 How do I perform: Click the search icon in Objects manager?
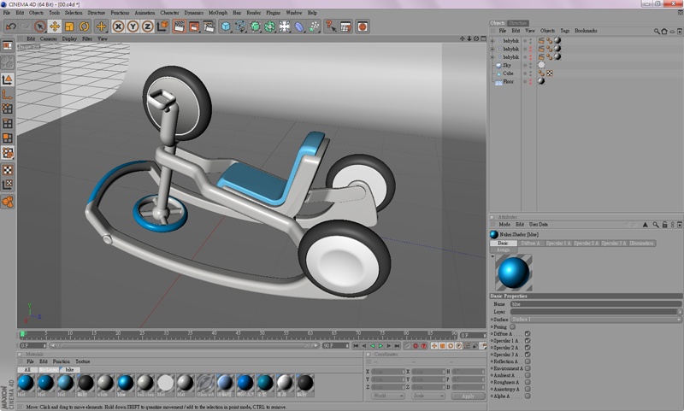pyautogui.click(x=656, y=31)
